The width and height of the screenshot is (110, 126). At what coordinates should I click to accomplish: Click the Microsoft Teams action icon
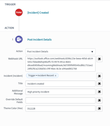19,39
